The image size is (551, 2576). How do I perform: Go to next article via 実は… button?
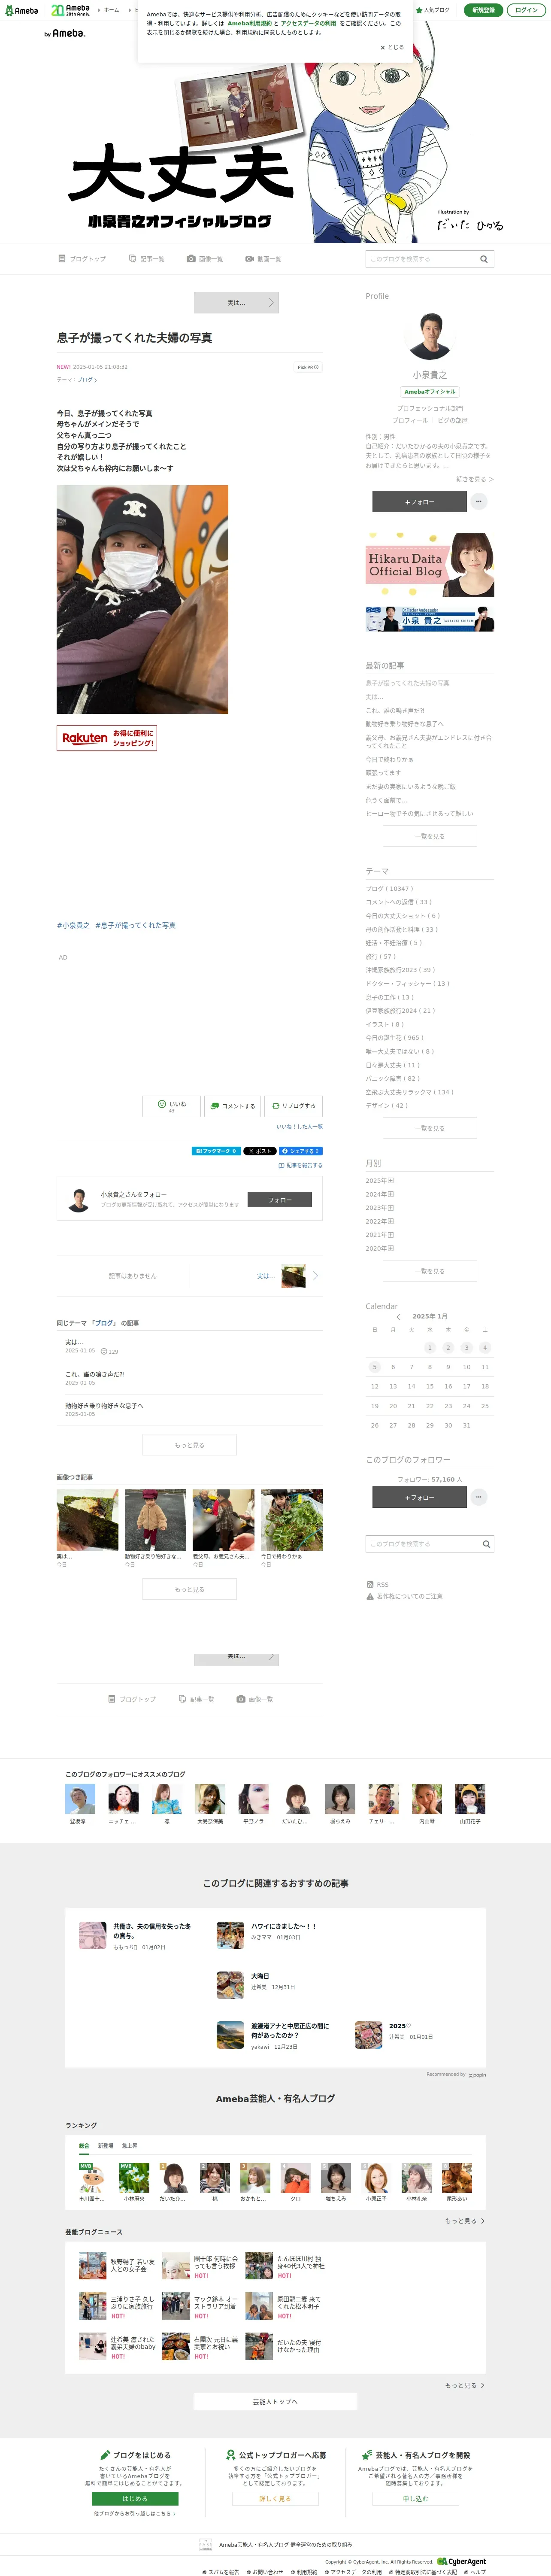236,302
